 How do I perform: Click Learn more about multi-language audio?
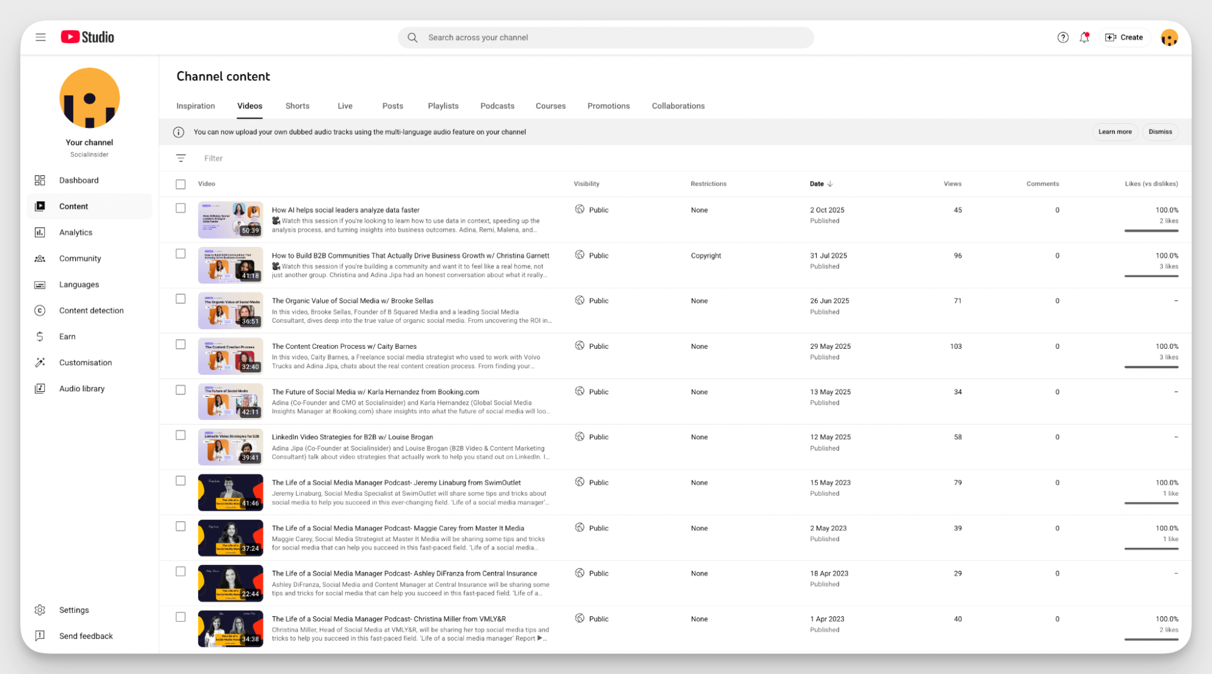(x=1115, y=132)
